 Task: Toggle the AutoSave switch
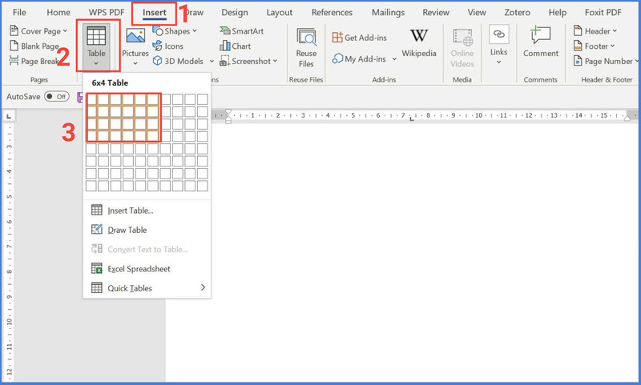(x=56, y=96)
